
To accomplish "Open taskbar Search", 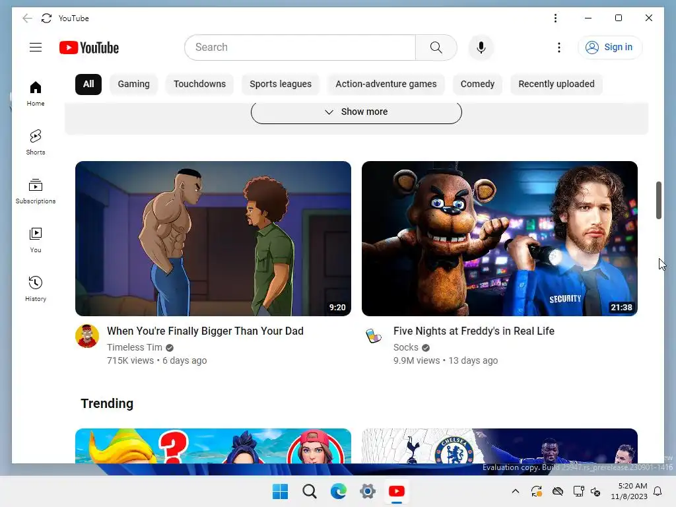I will pos(310,491).
